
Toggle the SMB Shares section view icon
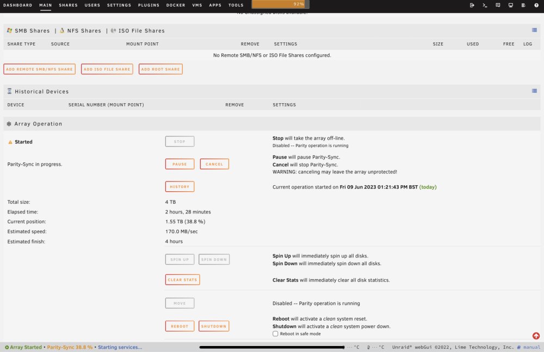coord(534,30)
